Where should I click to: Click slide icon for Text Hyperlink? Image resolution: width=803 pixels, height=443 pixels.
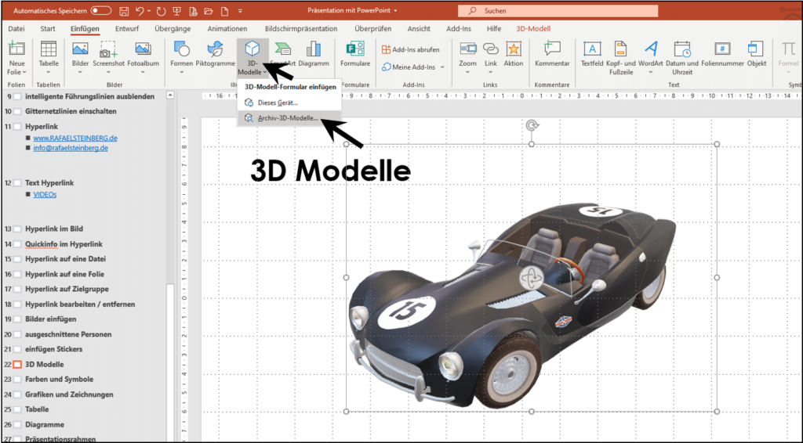tap(17, 182)
